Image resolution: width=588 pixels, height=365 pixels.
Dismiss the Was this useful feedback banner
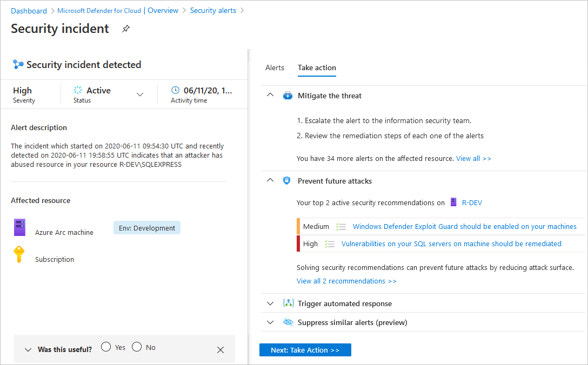tap(220, 350)
